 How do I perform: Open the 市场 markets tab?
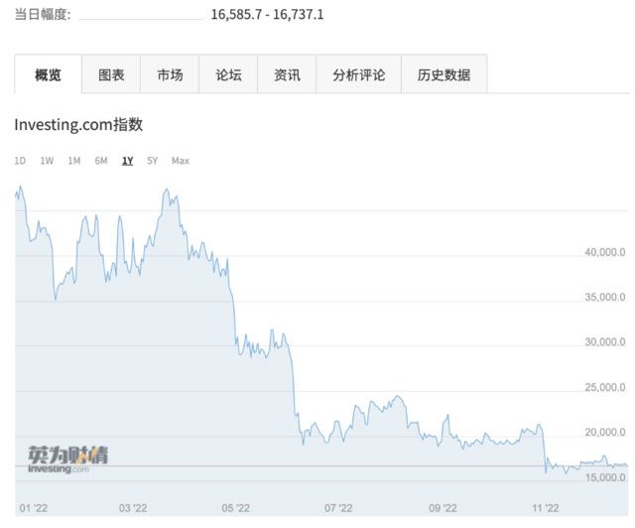coord(170,74)
